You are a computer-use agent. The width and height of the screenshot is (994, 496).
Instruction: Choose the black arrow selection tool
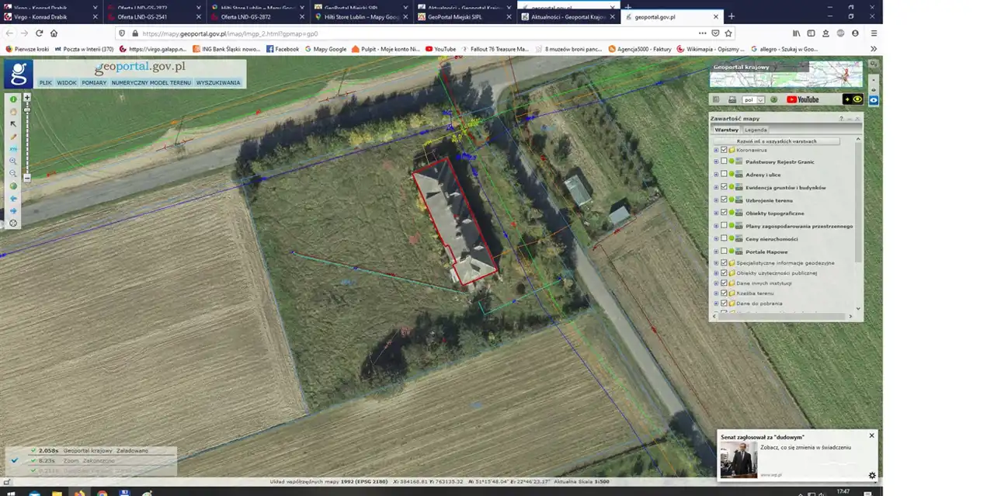click(13, 124)
